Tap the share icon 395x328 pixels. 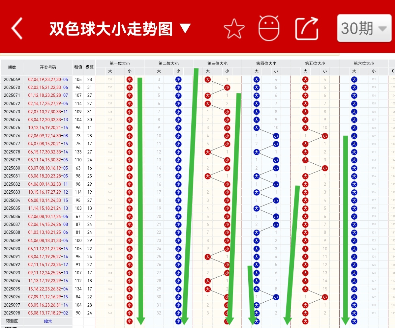(307, 29)
